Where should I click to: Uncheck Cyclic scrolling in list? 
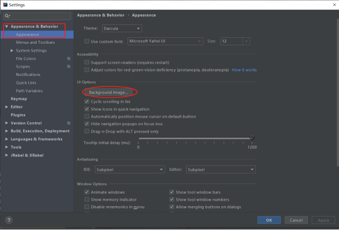pos(87,101)
